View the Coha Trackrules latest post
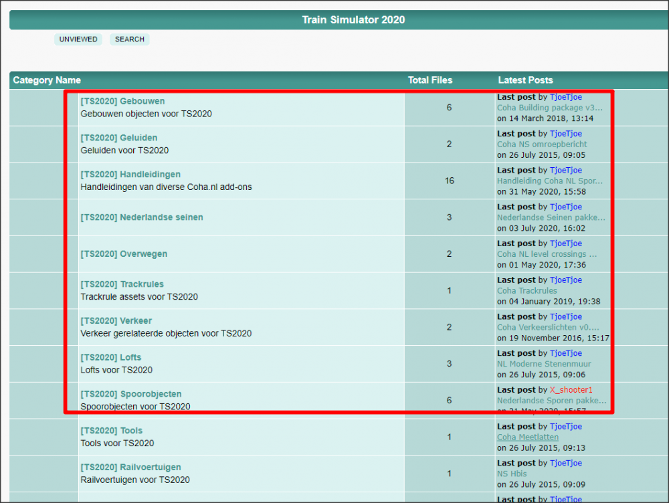 tap(527, 291)
